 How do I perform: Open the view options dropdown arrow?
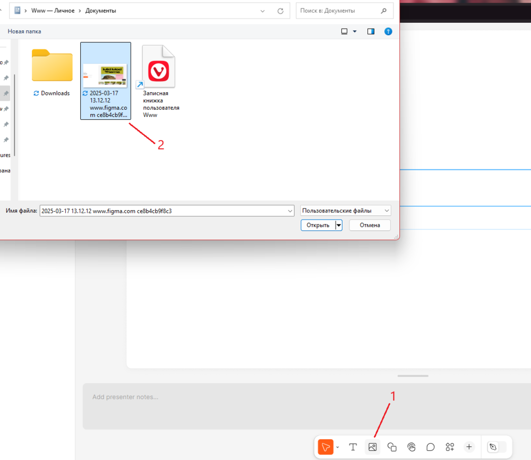coord(355,31)
